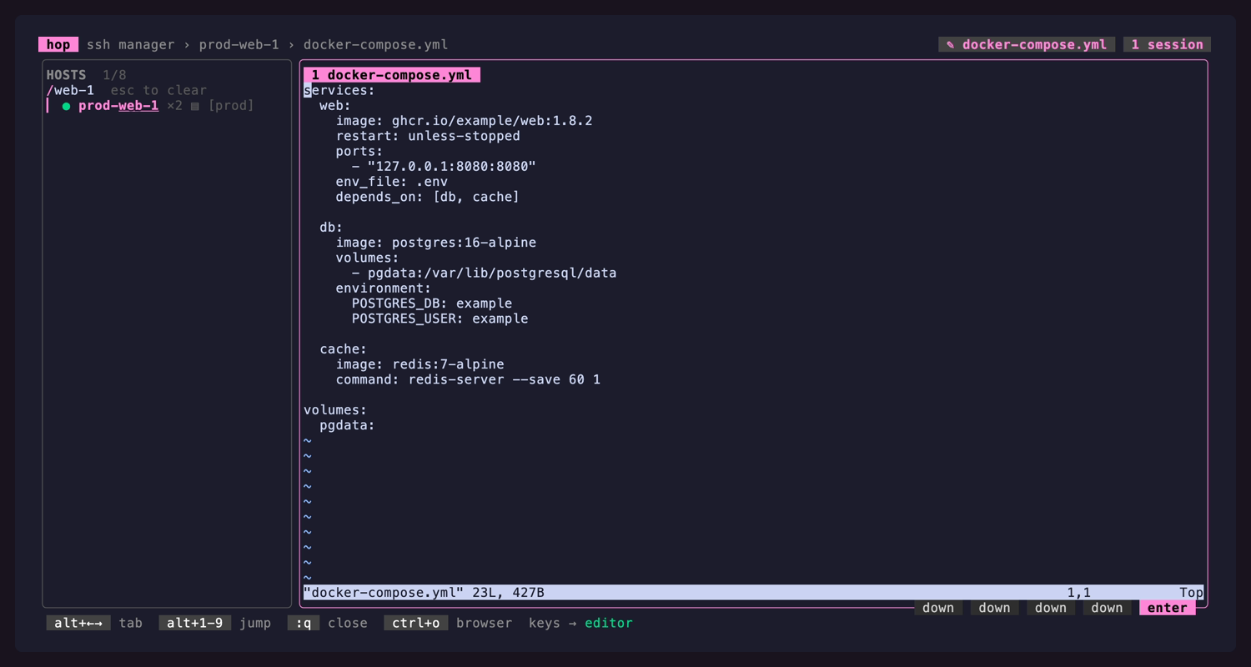The width and height of the screenshot is (1251, 667).
Task: Click the image: postgres:16-alpine line
Action: [x=435, y=243]
